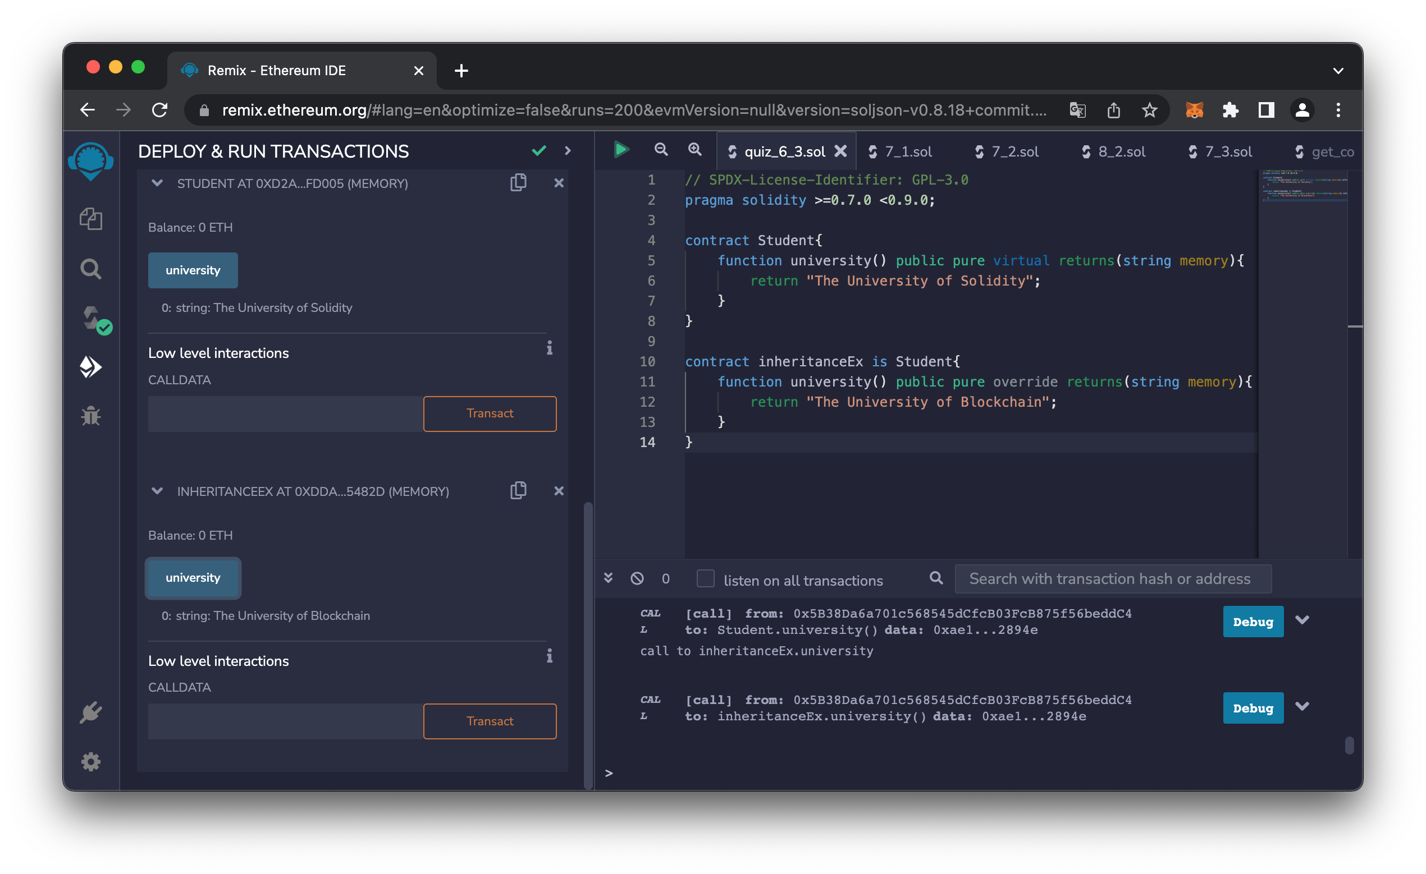
Task: Open the Plugin manager plug icon
Action: click(x=91, y=712)
